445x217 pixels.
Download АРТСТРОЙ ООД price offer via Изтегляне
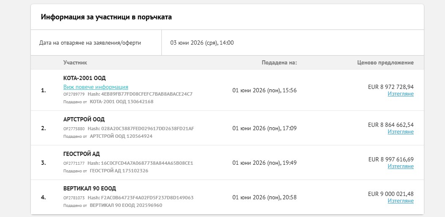tap(401, 131)
